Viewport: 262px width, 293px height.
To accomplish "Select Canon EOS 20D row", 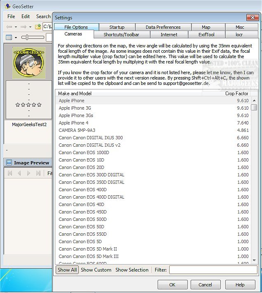I will pos(153,167).
